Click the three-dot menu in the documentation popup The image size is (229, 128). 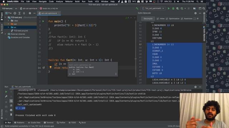[x=116, y=74]
